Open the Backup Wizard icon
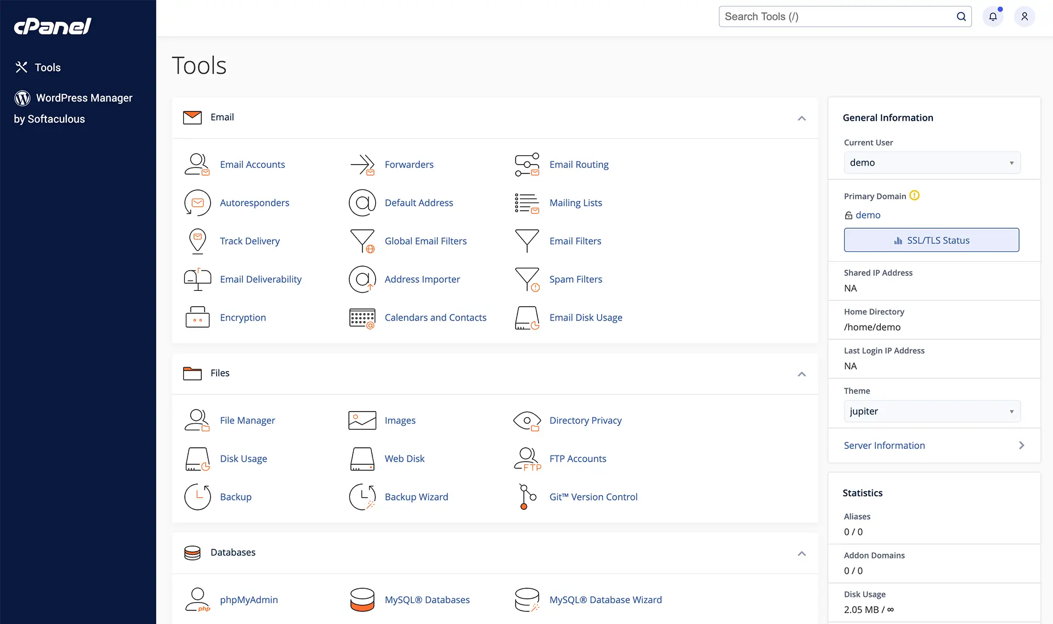This screenshot has height=624, width=1053. 362,497
